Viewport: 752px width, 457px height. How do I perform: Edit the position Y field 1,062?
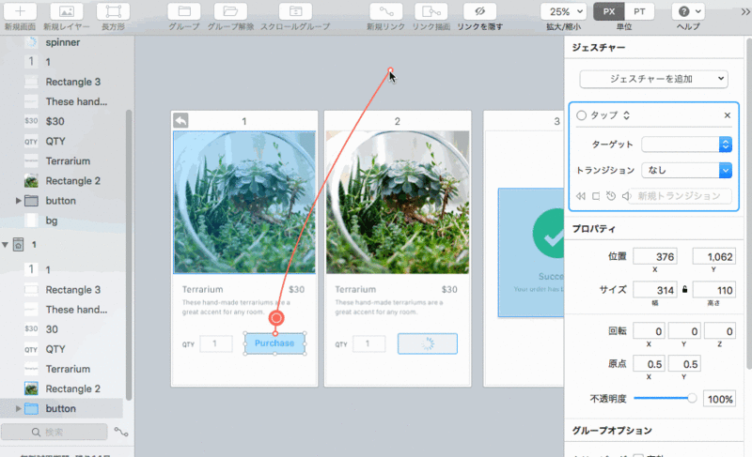tap(713, 256)
